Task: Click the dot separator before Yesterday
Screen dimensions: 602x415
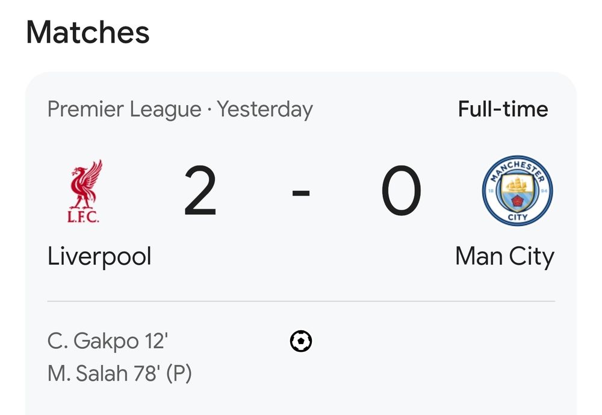Action: [x=209, y=109]
